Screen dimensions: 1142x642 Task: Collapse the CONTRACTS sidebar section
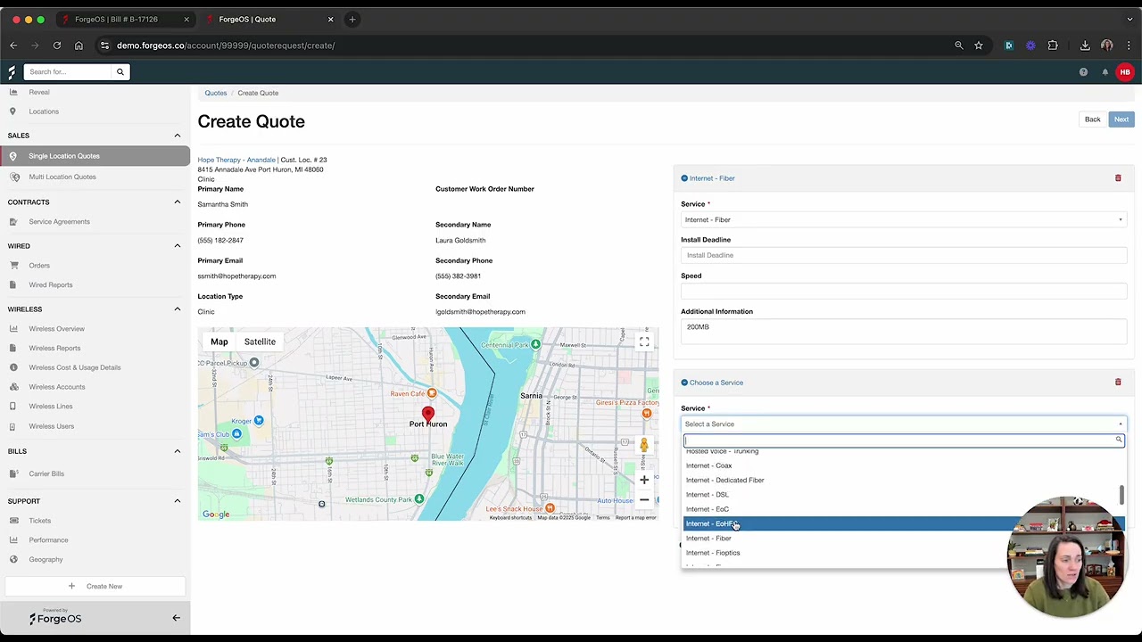178,202
